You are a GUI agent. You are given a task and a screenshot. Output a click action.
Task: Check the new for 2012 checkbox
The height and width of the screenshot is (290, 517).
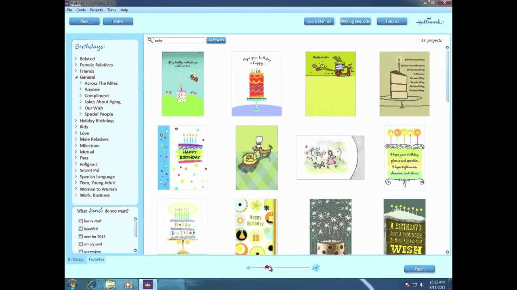(x=80, y=236)
